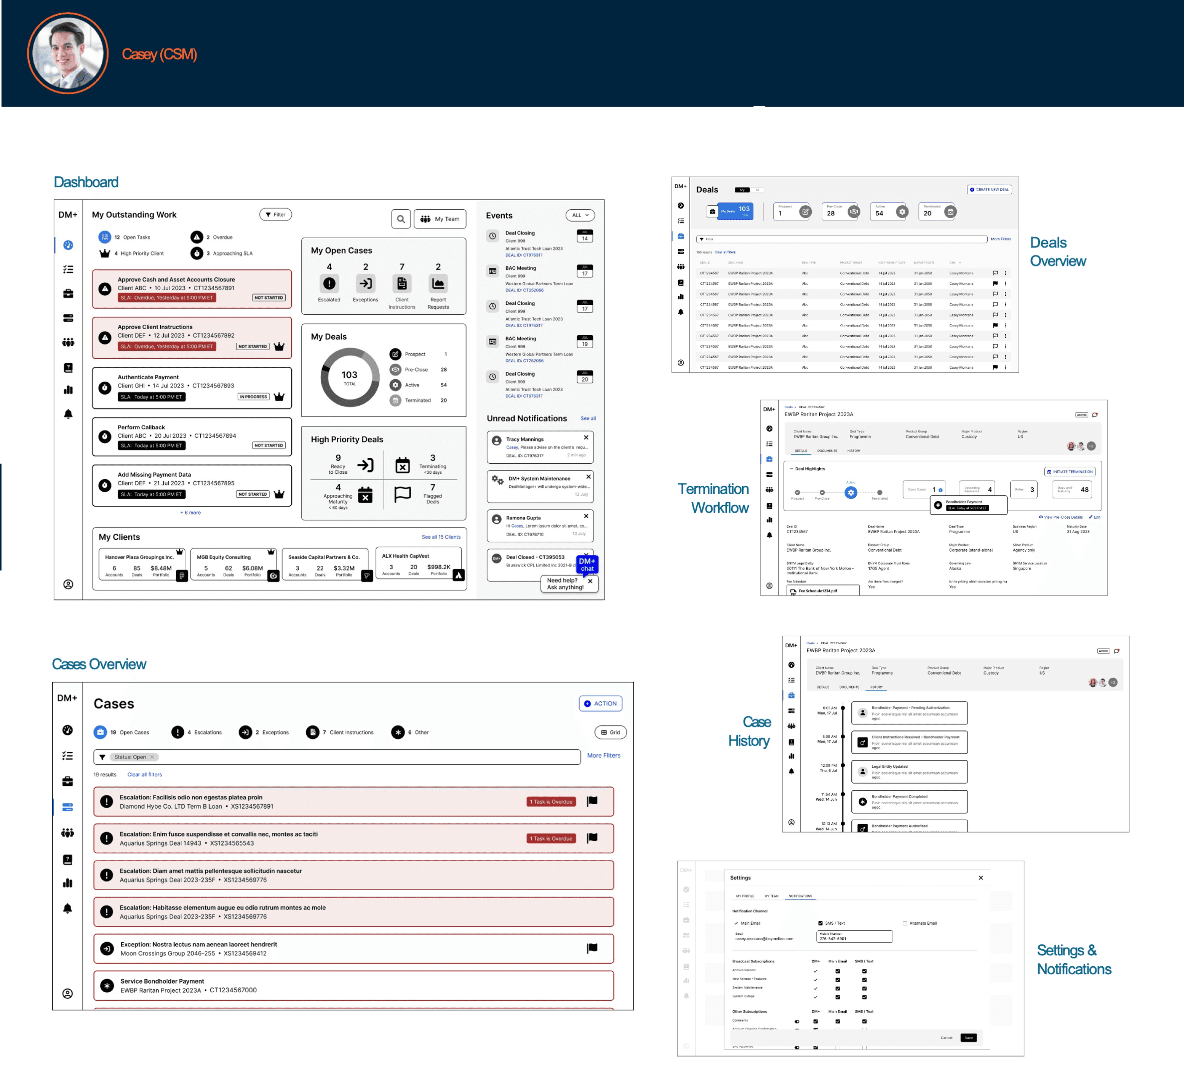This screenshot has width=1184, height=1086.
Task: Open DETAILS tab in Case History deal
Action: [x=823, y=687]
